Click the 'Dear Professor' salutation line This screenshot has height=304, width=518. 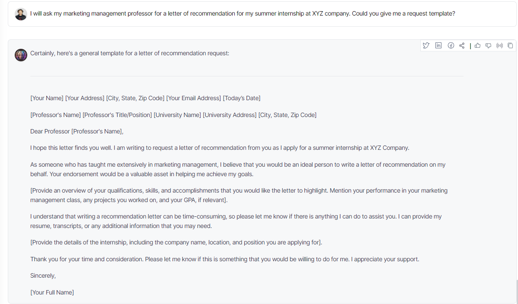77,131
